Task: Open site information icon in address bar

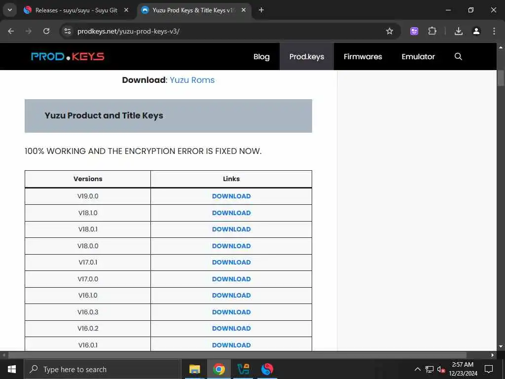Action: click(67, 31)
